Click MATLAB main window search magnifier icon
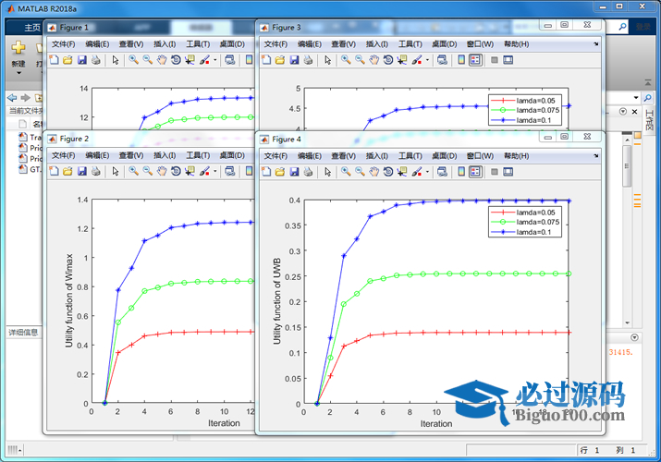 coord(623,27)
